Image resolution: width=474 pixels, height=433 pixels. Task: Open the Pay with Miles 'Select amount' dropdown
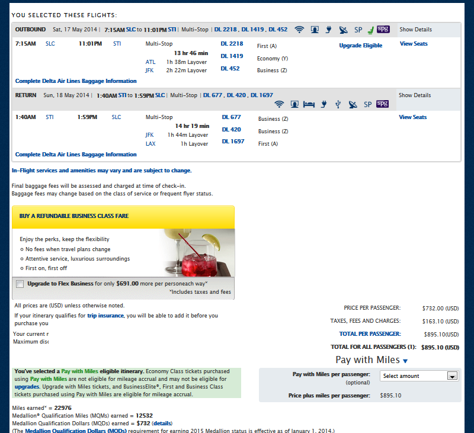pyautogui.click(x=419, y=376)
